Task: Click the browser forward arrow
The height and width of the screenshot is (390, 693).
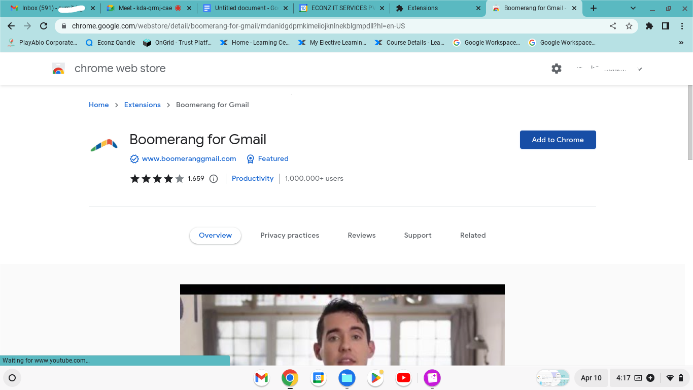Action: 27,26
